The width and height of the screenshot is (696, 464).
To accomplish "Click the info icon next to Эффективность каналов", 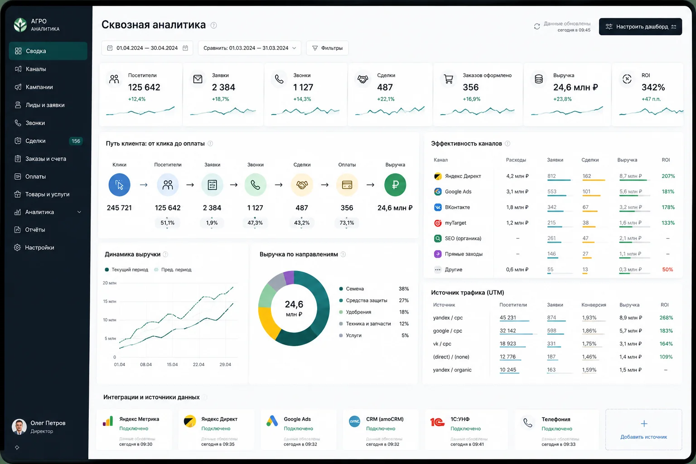I will pos(507,144).
